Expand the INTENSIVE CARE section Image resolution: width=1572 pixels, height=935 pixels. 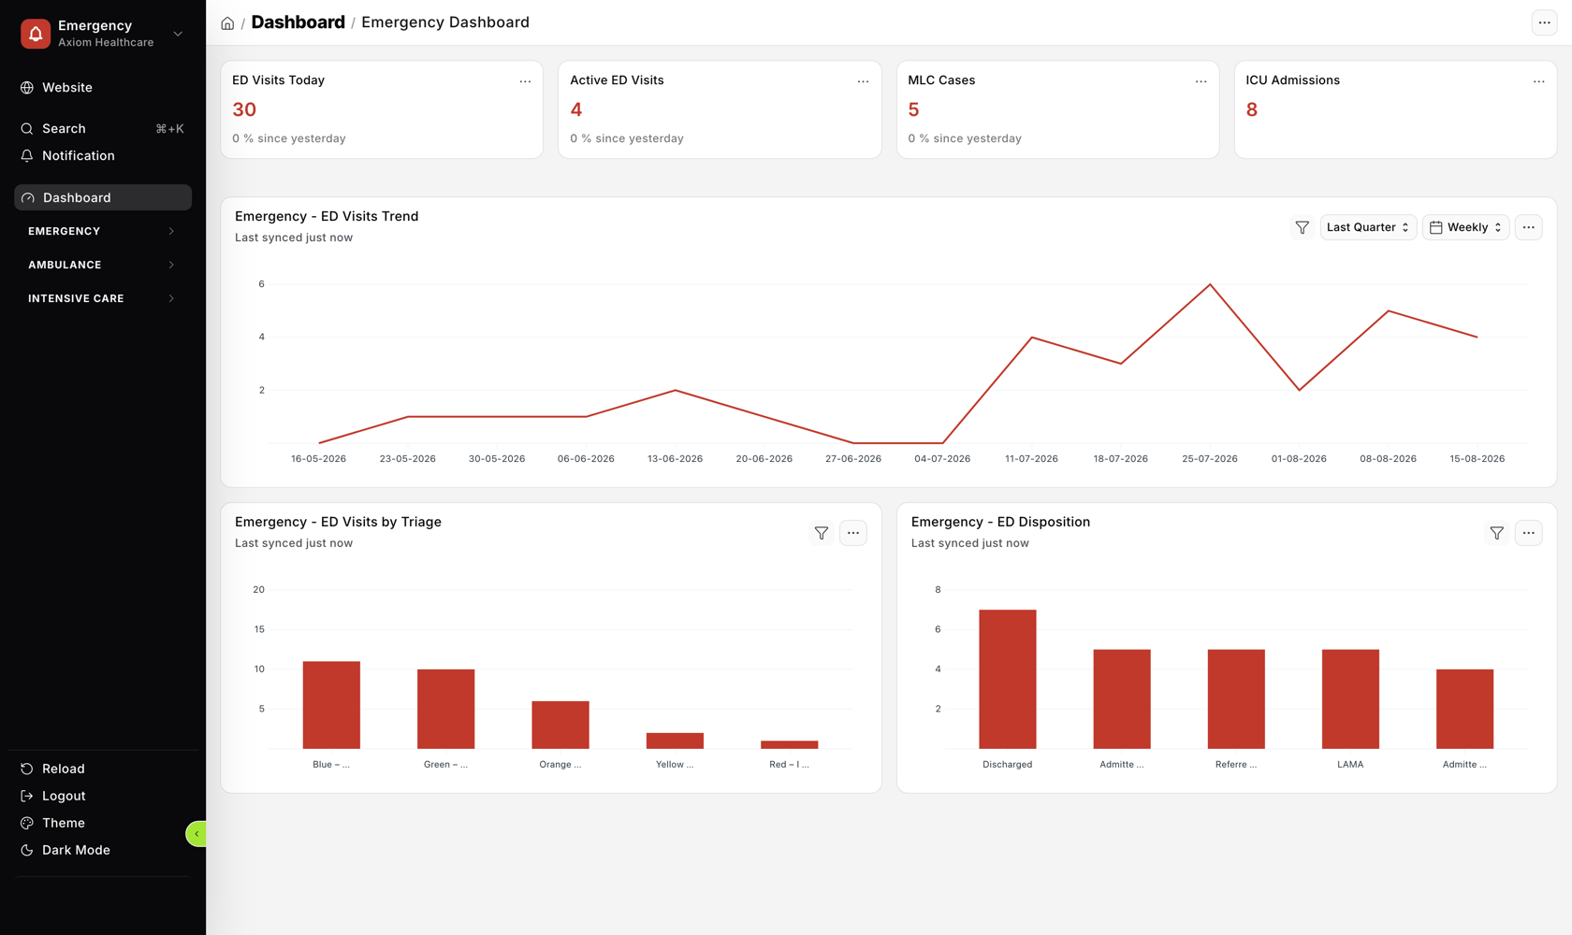pos(103,298)
